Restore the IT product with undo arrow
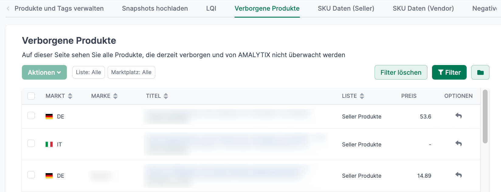 [458, 143]
